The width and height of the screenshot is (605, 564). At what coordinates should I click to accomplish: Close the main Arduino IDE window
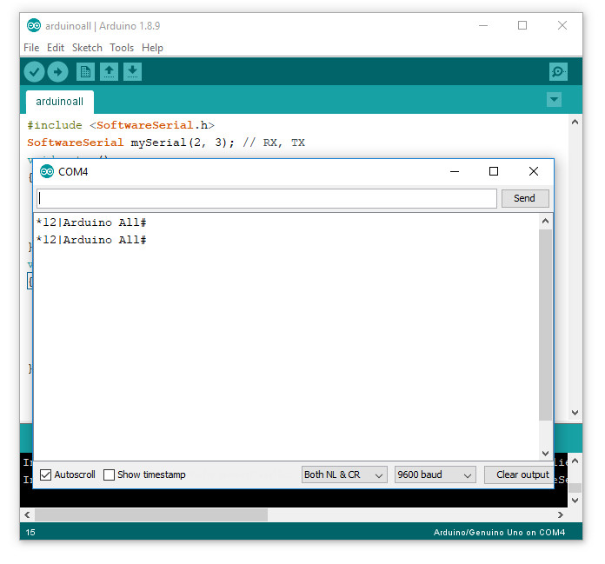562,25
